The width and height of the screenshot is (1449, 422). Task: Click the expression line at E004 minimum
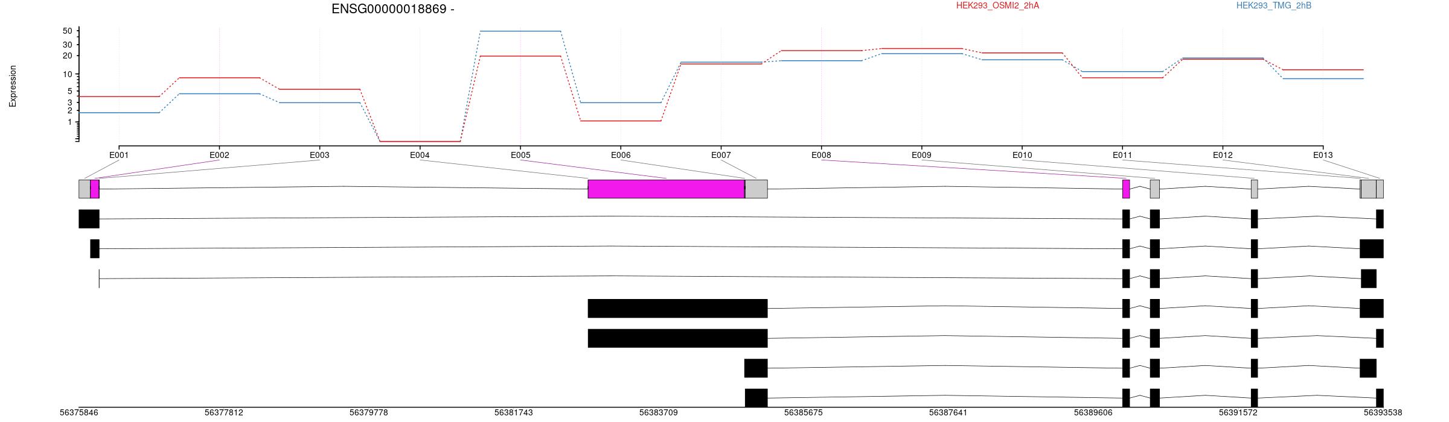pyautogui.click(x=420, y=142)
